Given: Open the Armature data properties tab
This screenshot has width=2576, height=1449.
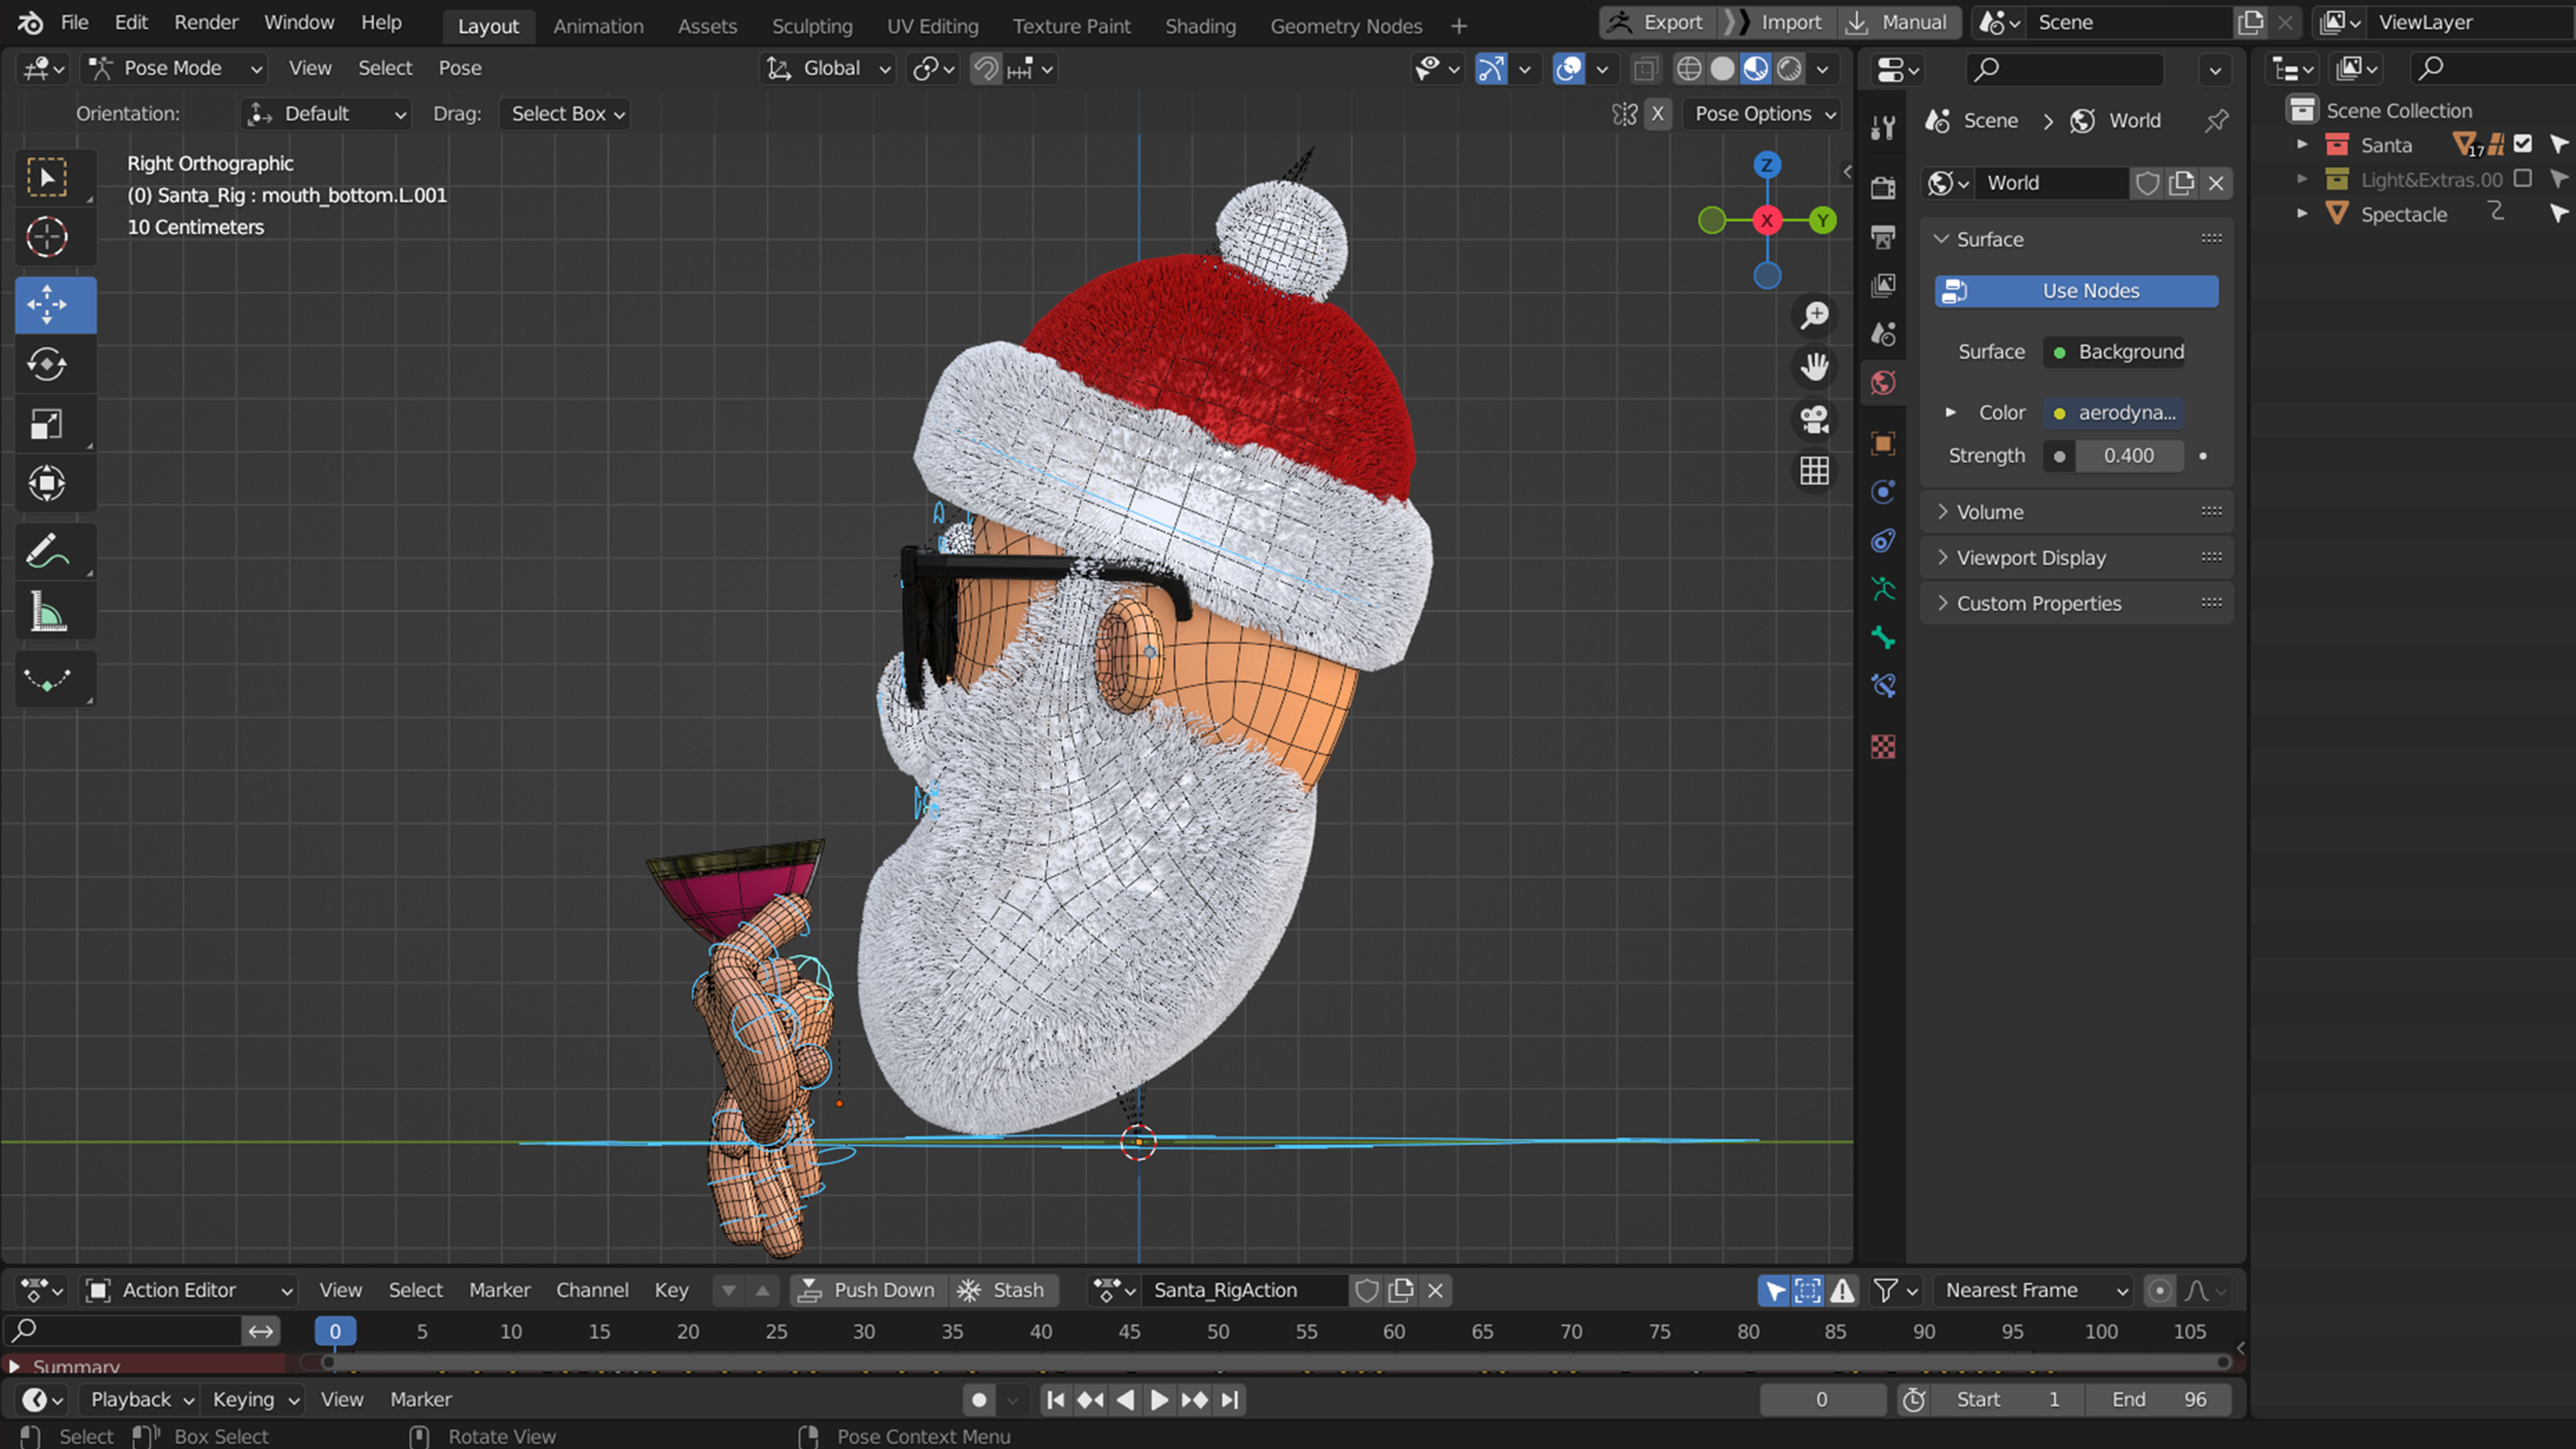Looking at the screenshot, I should tap(1883, 589).
